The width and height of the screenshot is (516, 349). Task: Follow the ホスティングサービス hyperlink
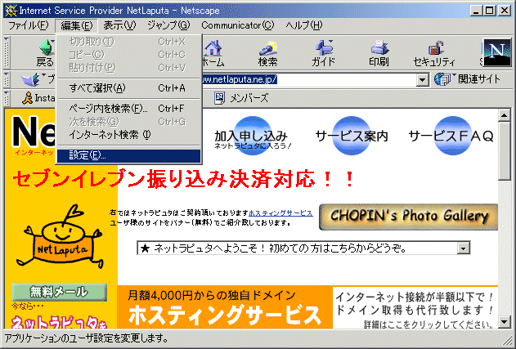(280, 213)
